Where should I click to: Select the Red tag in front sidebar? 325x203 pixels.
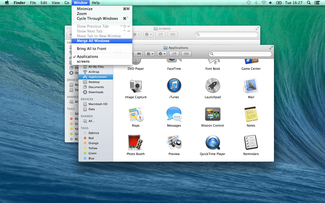tap(96, 138)
